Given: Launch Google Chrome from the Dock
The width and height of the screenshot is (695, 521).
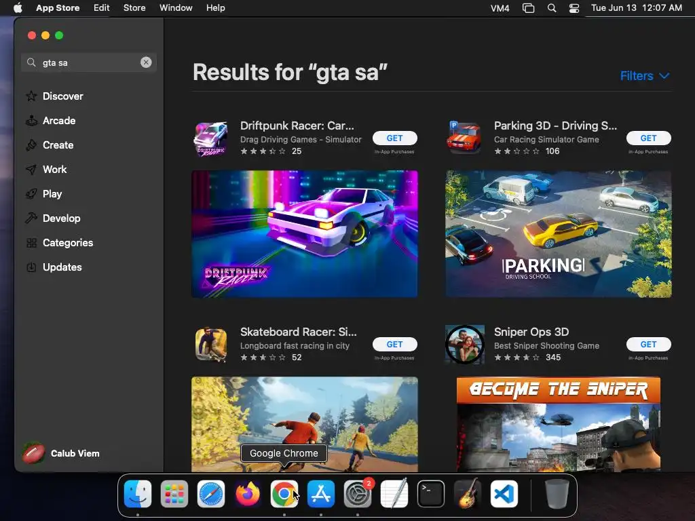Looking at the screenshot, I should (x=284, y=494).
